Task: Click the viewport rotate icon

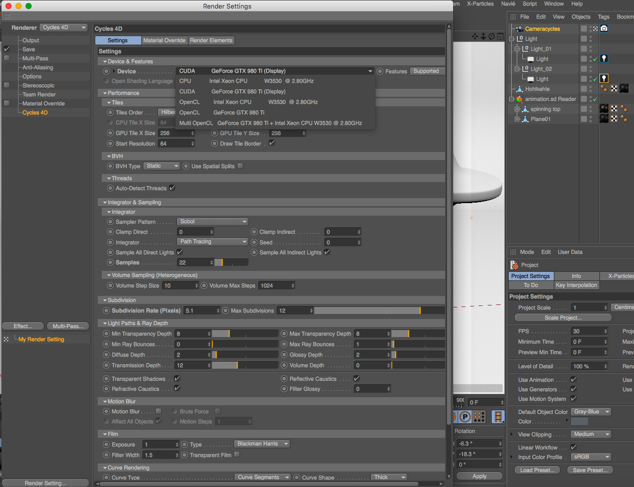Action: pos(491,36)
